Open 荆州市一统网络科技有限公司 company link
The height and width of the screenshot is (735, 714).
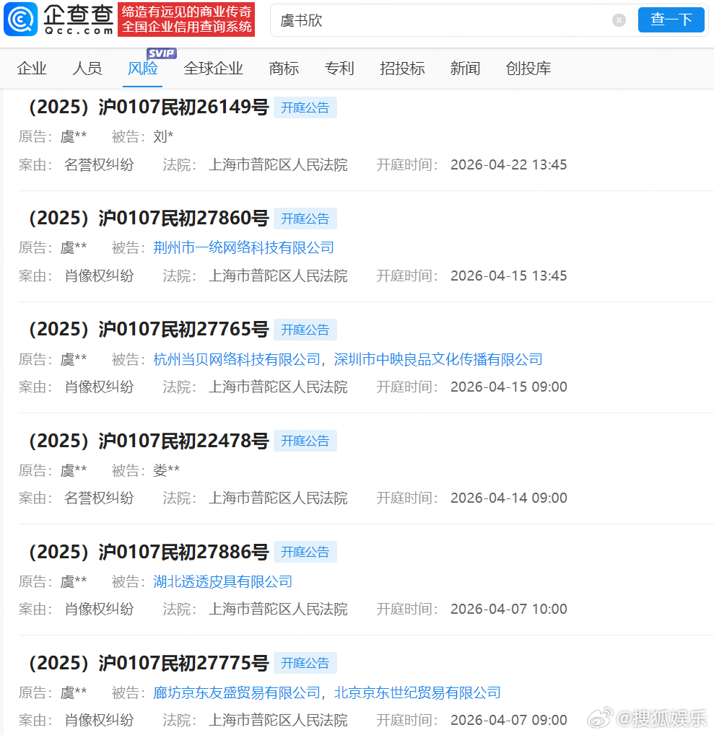tap(243, 247)
